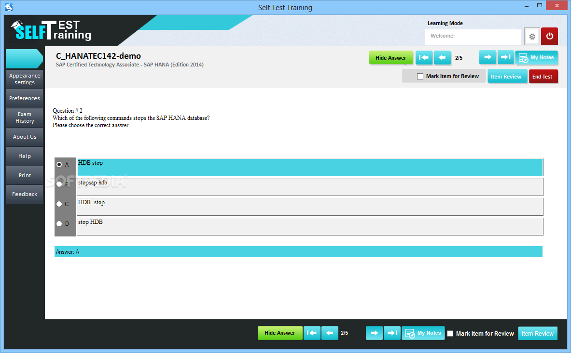The image size is (571, 353).
Task: Open the settings gear icon
Action: (x=532, y=36)
